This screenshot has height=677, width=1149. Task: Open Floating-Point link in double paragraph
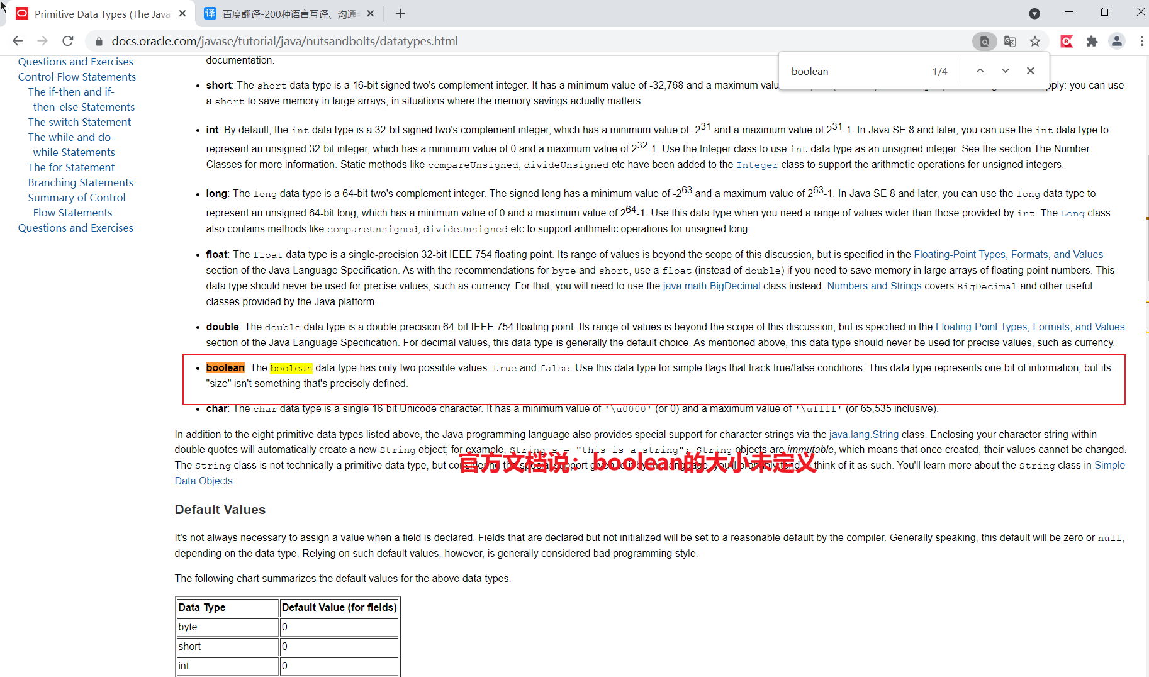pos(1030,327)
